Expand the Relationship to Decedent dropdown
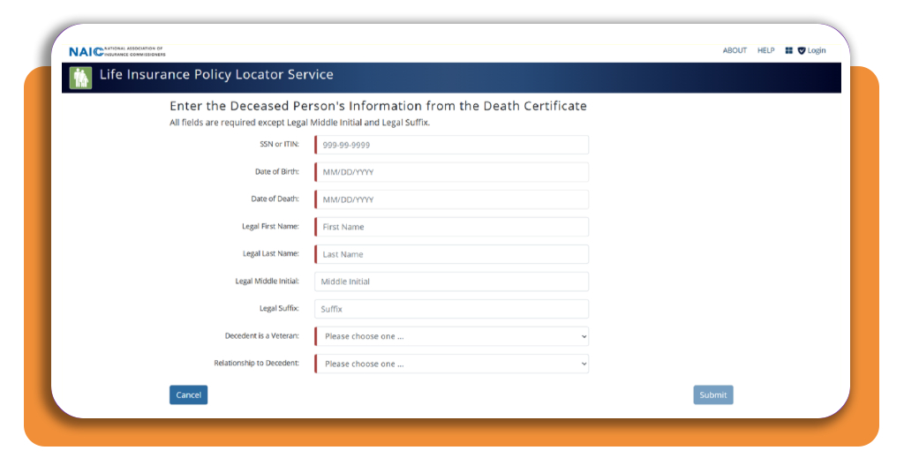Image resolution: width=904 pixels, height=473 pixels. pyautogui.click(x=451, y=364)
